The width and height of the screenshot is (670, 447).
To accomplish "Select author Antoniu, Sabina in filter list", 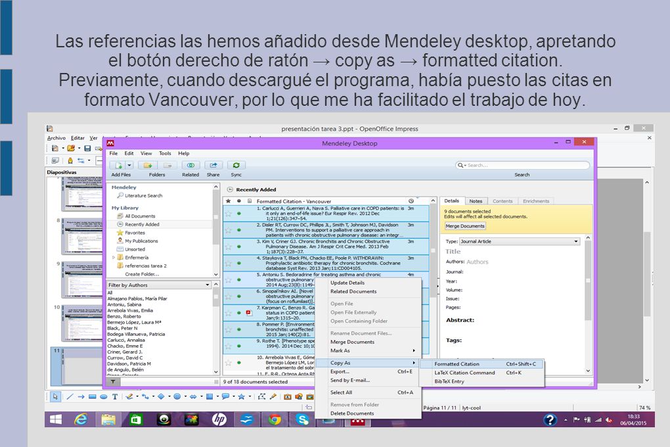I will [x=124, y=304].
